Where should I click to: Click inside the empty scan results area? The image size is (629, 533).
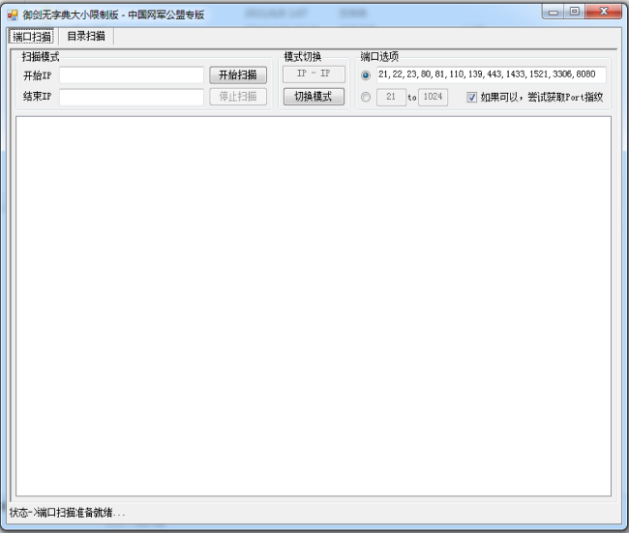tap(314, 306)
